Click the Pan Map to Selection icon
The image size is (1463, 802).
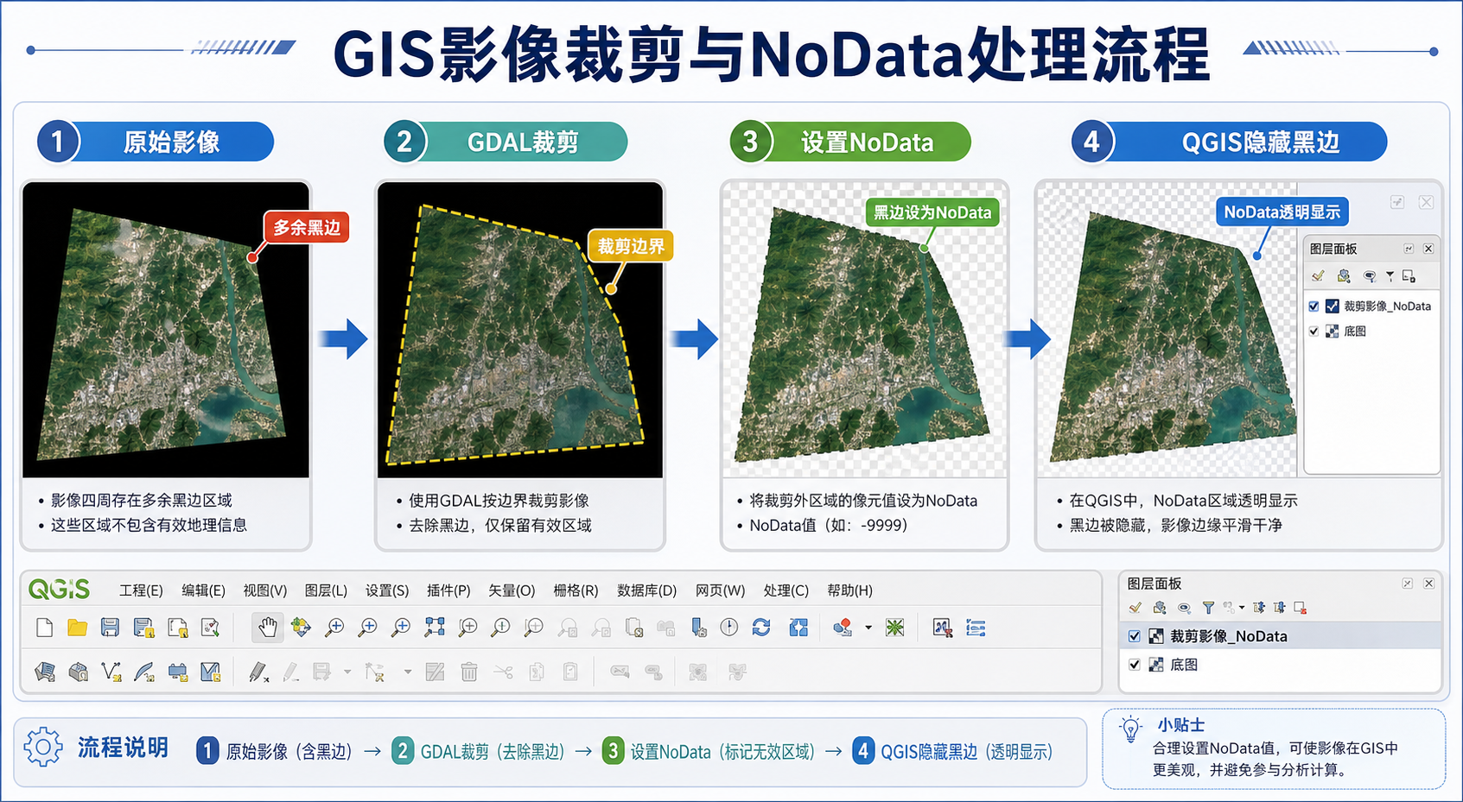tap(301, 628)
